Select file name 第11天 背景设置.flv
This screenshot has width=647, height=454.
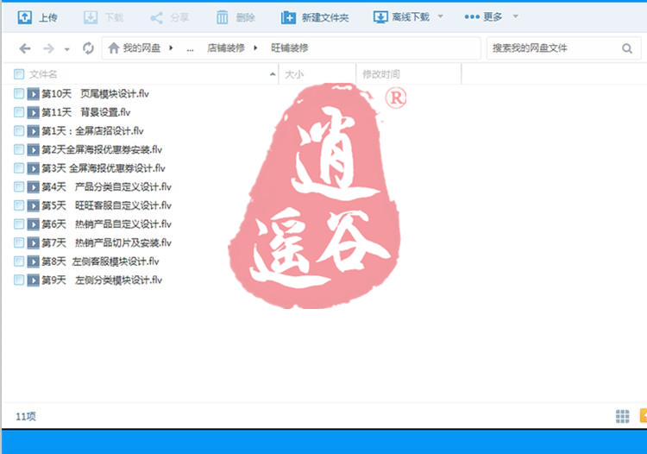[85, 112]
